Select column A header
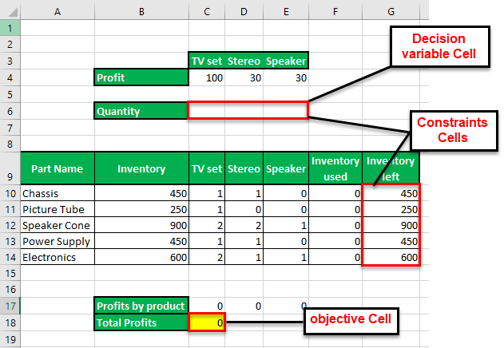This screenshot has width=504, height=348. [x=58, y=12]
